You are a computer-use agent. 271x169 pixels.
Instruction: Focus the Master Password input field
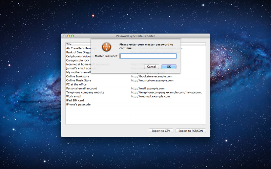(x=148, y=56)
